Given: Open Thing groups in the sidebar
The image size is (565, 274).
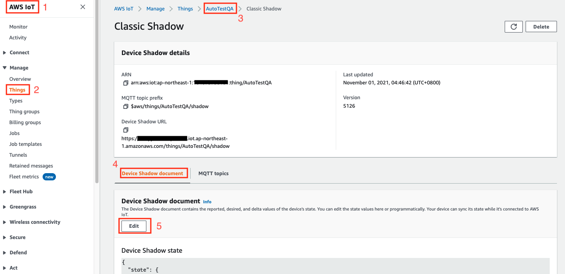Looking at the screenshot, I should (x=25, y=112).
